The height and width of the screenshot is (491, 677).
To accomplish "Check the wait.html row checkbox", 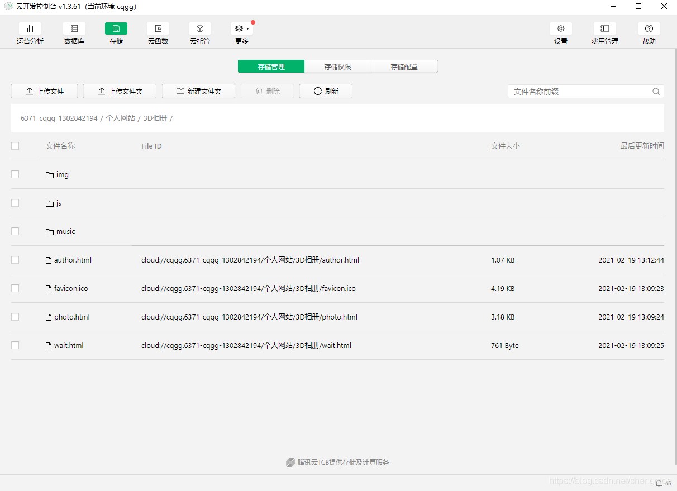I will point(15,345).
